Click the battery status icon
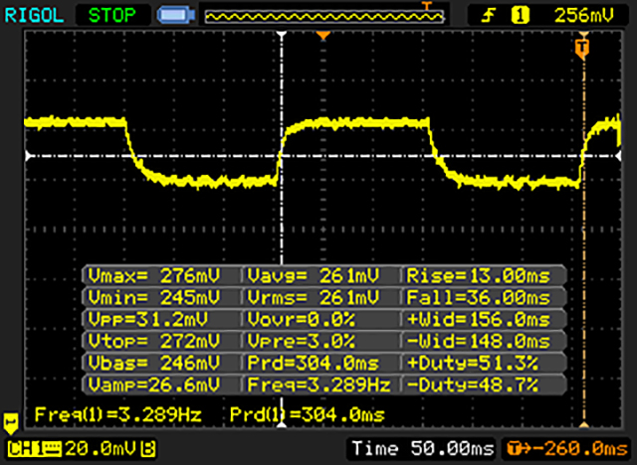The image size is (637, 465). 174,15
